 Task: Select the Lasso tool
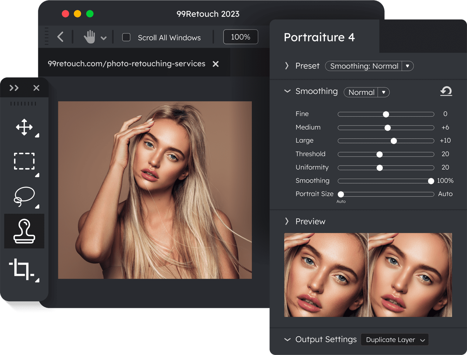tap(24, 196)
